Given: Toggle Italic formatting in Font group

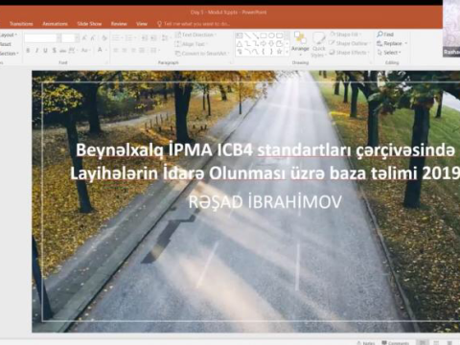Looking at the screenshot, I should pos(36,51).
